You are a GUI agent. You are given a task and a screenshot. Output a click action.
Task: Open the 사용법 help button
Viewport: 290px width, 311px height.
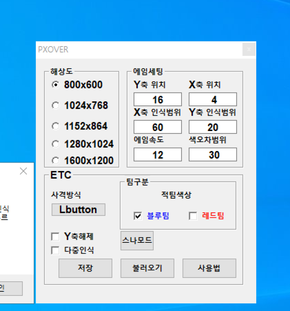click(x=209, y=268)
